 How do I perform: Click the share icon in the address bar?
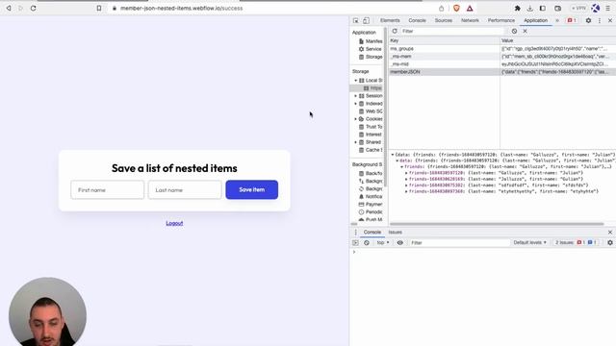[x=441, y=9]
